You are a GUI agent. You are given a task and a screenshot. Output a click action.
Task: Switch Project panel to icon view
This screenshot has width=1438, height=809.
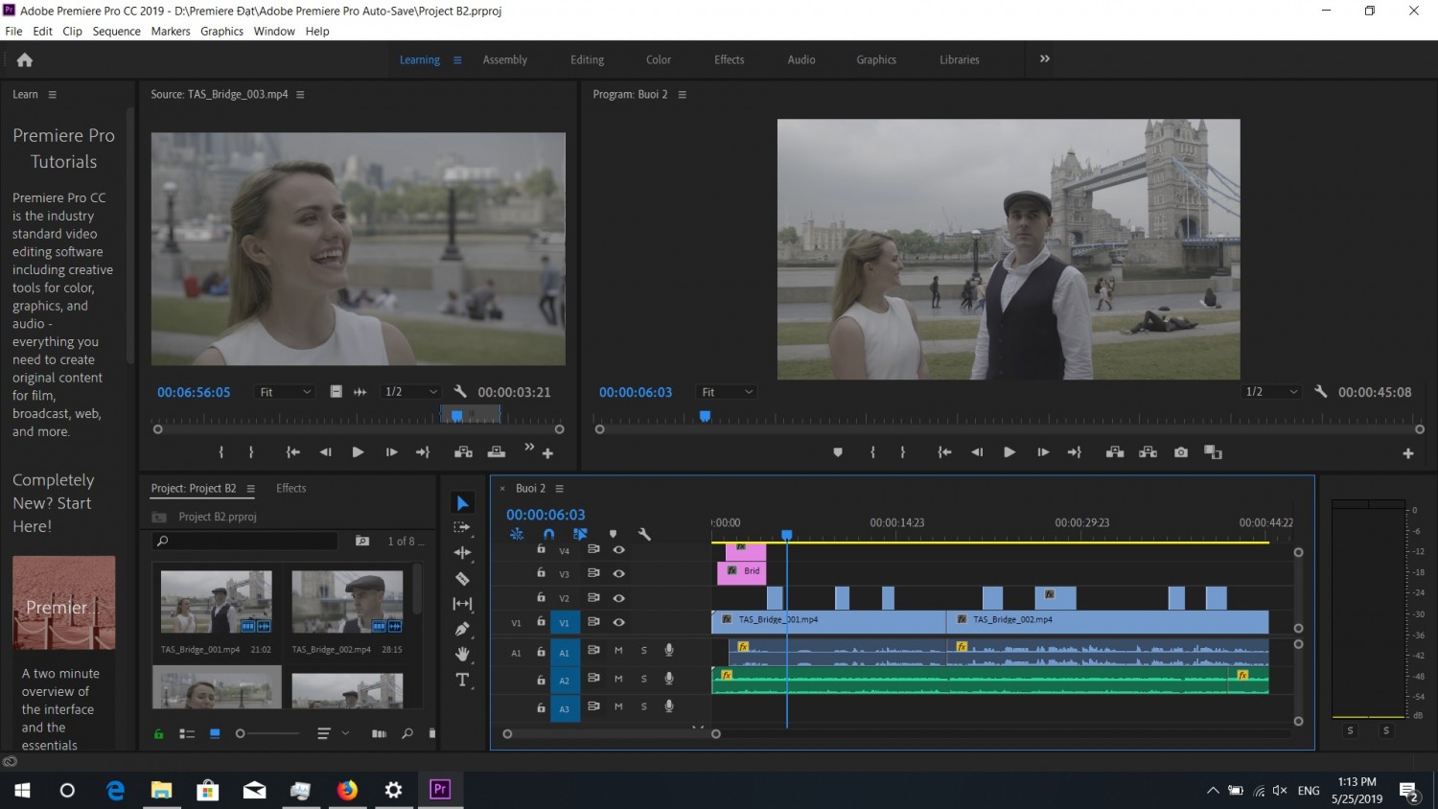coord(215,734)
